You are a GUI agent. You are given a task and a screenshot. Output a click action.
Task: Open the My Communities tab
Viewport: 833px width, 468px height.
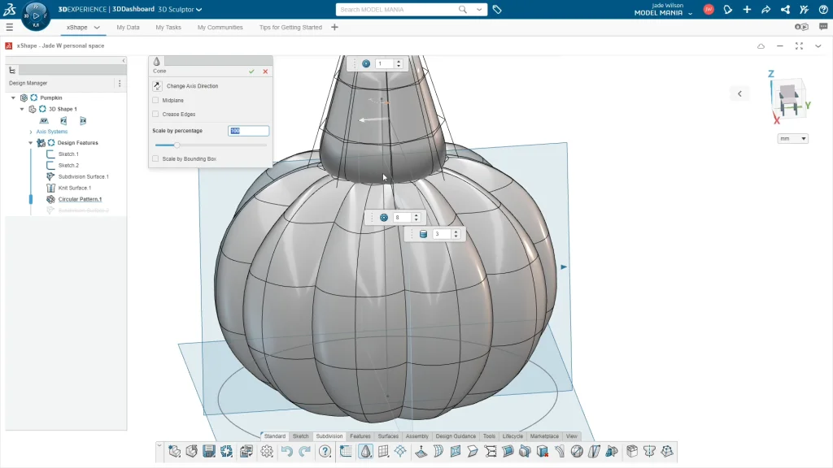(220, 27)
